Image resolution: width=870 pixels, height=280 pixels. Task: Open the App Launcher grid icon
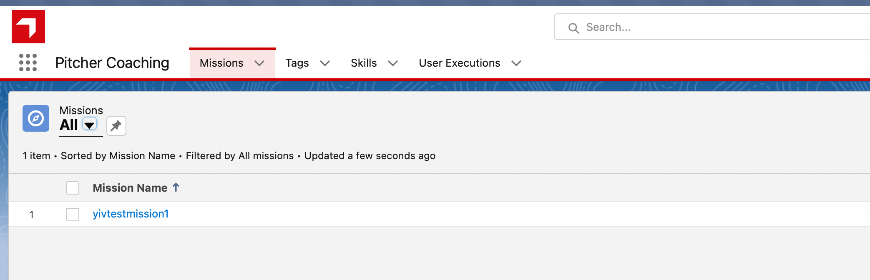(28, 62)
